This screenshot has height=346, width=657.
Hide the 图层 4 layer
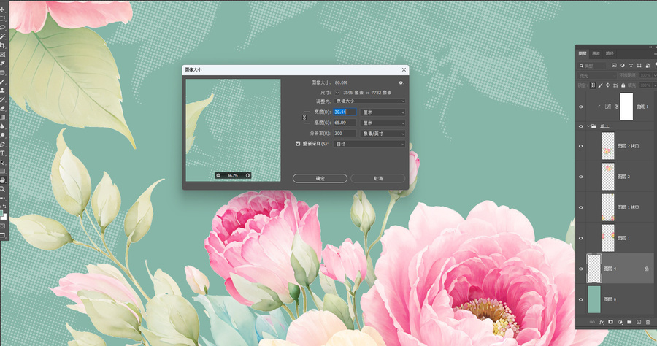[x=581, y=269]
